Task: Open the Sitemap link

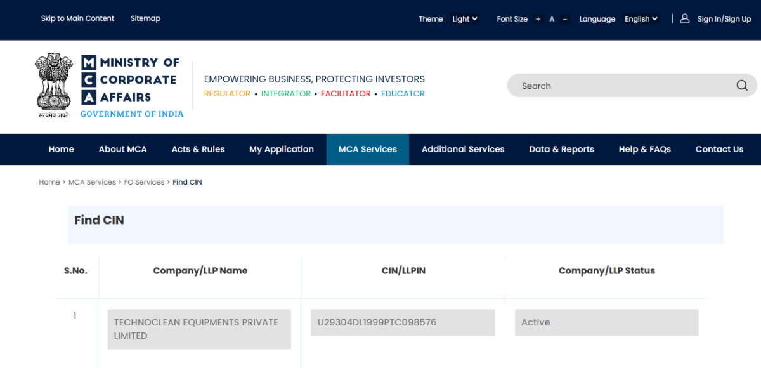Action: [145, 18]
